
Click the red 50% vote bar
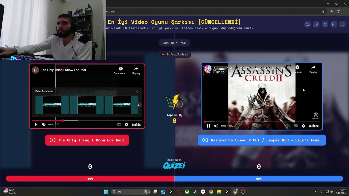pyautogui.click(x=90, y=179)
